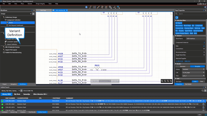Open the edit note toolbar icon
Image resolution: width=207 pixels, height=116 pixels.
pyautogui.click(x=106, y=7)
